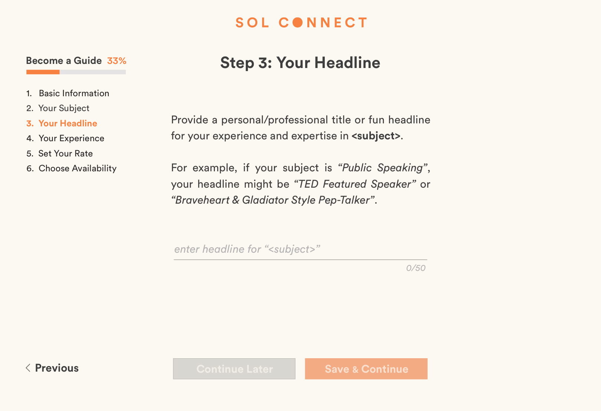Click the Sol Connect logo
The width and height of the screenshot is (601, 411).
301,23
